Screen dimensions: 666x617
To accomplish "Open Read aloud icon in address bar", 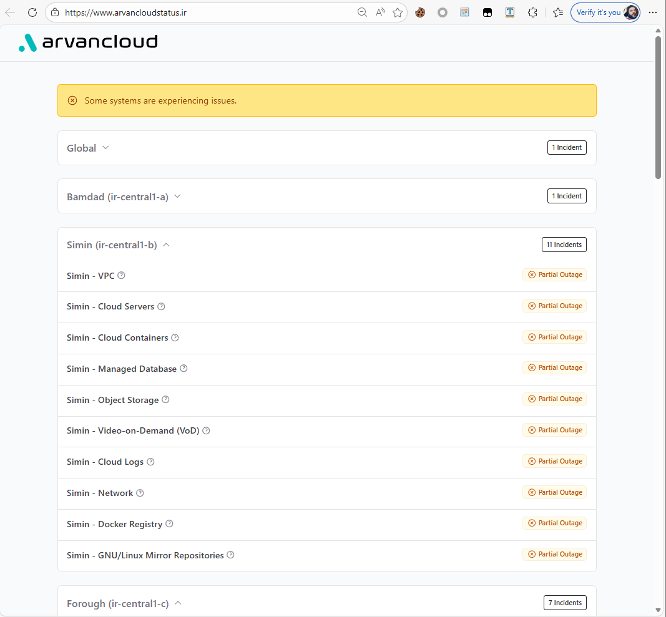I will (380, 12).
